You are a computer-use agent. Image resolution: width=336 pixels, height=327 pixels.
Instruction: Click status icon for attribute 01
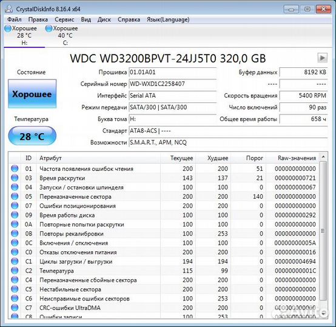[15, 168]
